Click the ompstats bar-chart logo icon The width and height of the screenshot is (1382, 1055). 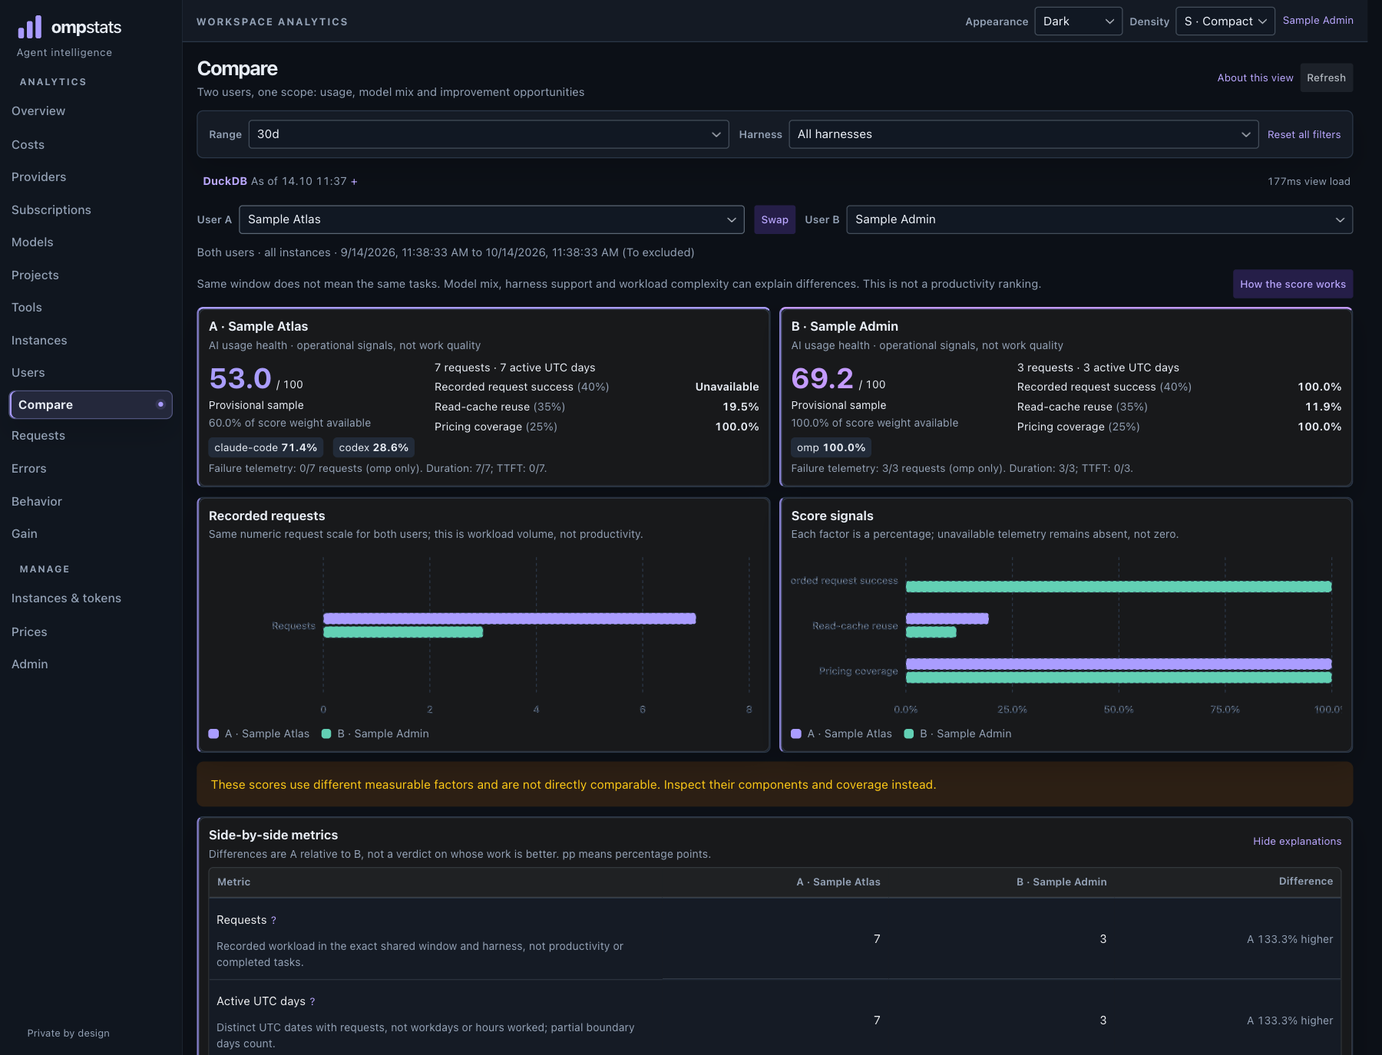click(30, 28)
